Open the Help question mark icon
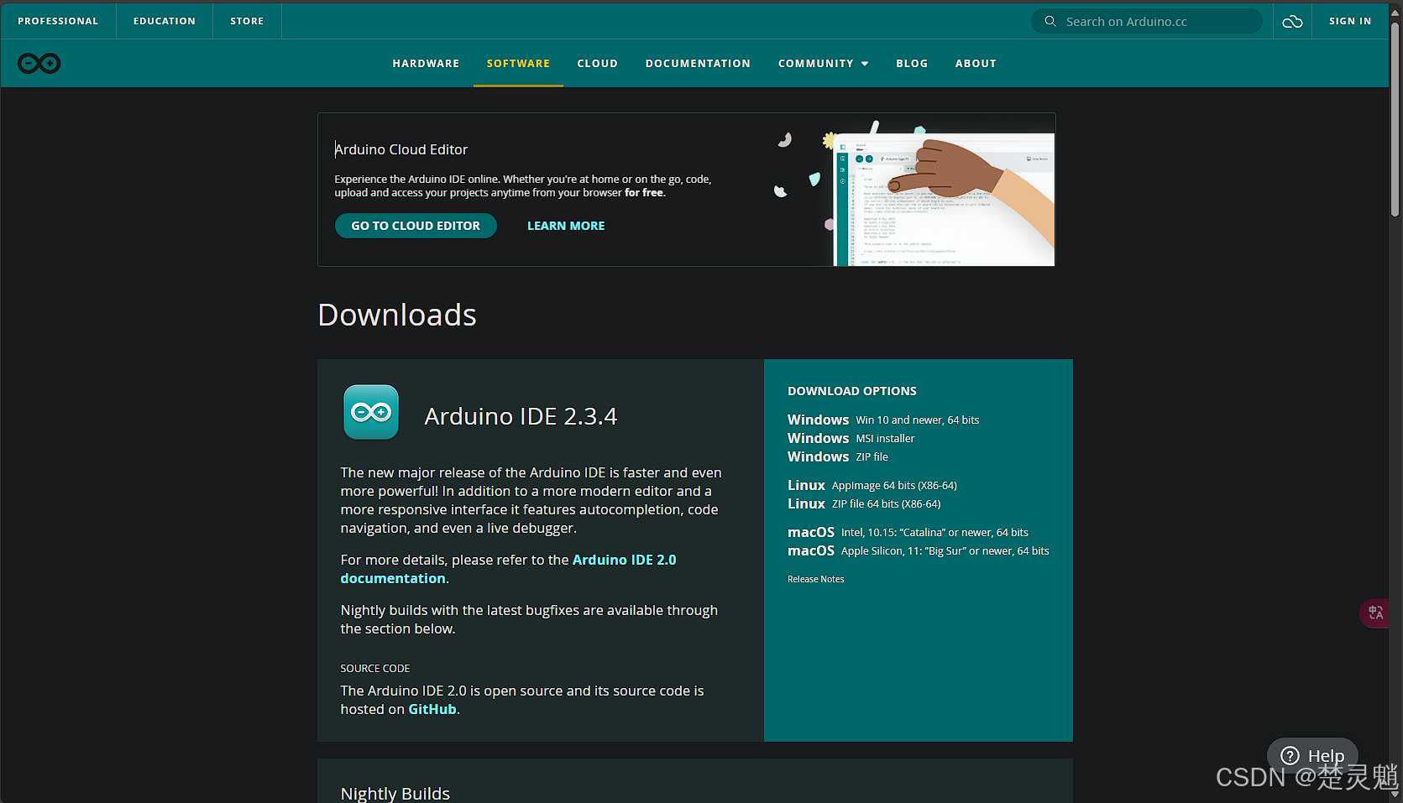 1290,755
